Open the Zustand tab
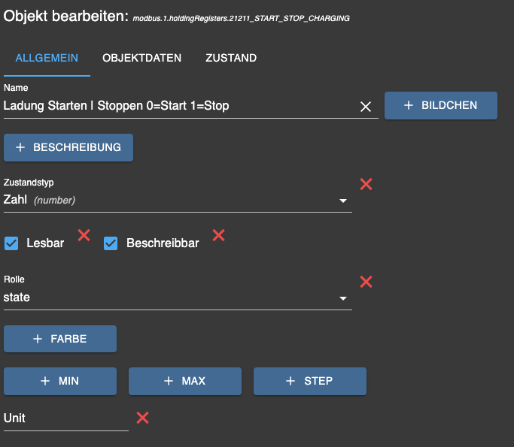The width and height of the screenshot is (514, 447). pyautogui.click(x=231, y=58)
